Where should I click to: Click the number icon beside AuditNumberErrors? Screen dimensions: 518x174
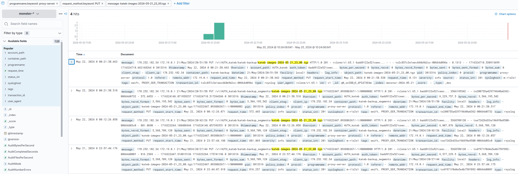point(5,170)
